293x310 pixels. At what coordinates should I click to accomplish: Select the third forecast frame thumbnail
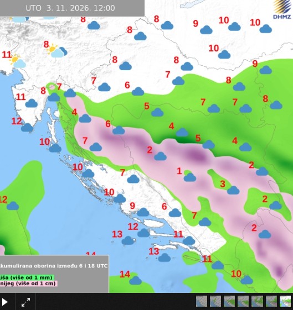(x=229, y=301)
